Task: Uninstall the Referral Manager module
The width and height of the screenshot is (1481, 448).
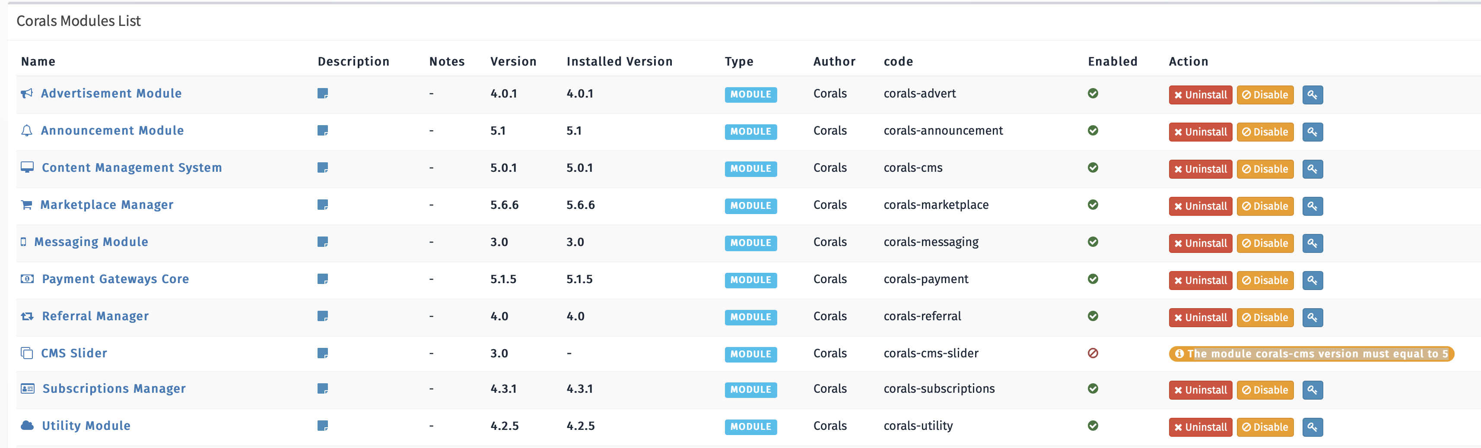Action: [x=1201, y=318]
